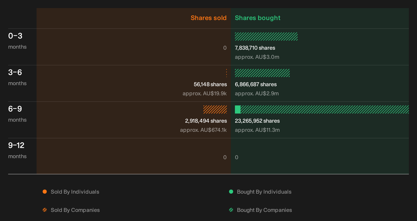Click the approx. AU$2.9m value
The width and height of the screenshot is (417, 221).
(257, 94)
